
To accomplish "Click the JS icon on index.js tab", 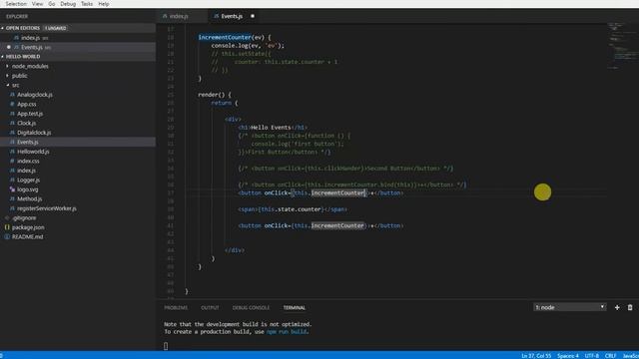I will pos(165,16).
